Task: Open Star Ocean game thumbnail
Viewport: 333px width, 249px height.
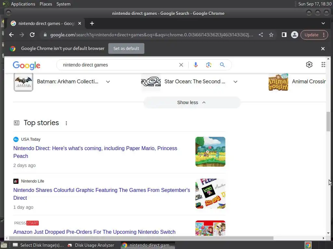Action: (x=151, y=82)
